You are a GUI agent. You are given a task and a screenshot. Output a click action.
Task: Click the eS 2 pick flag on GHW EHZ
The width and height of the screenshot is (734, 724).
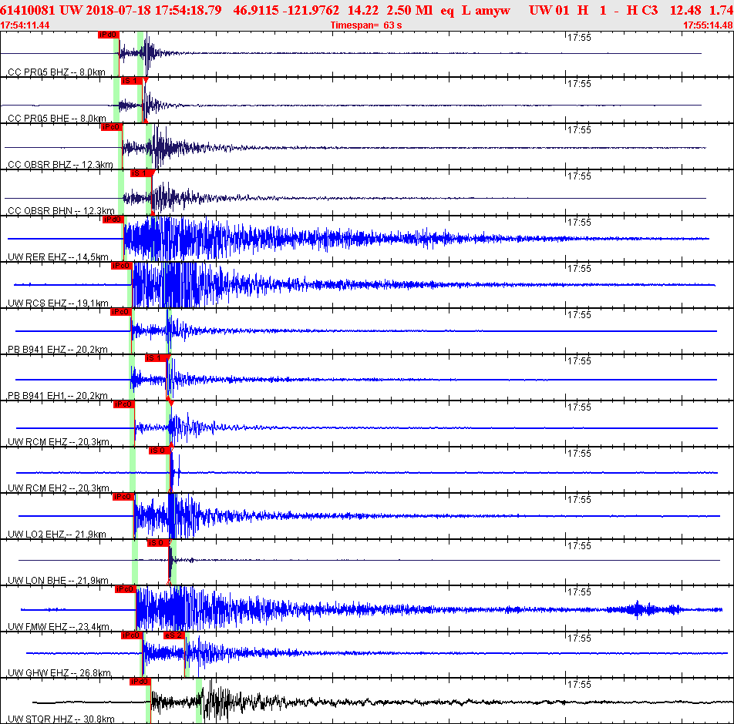click(174, 635)
